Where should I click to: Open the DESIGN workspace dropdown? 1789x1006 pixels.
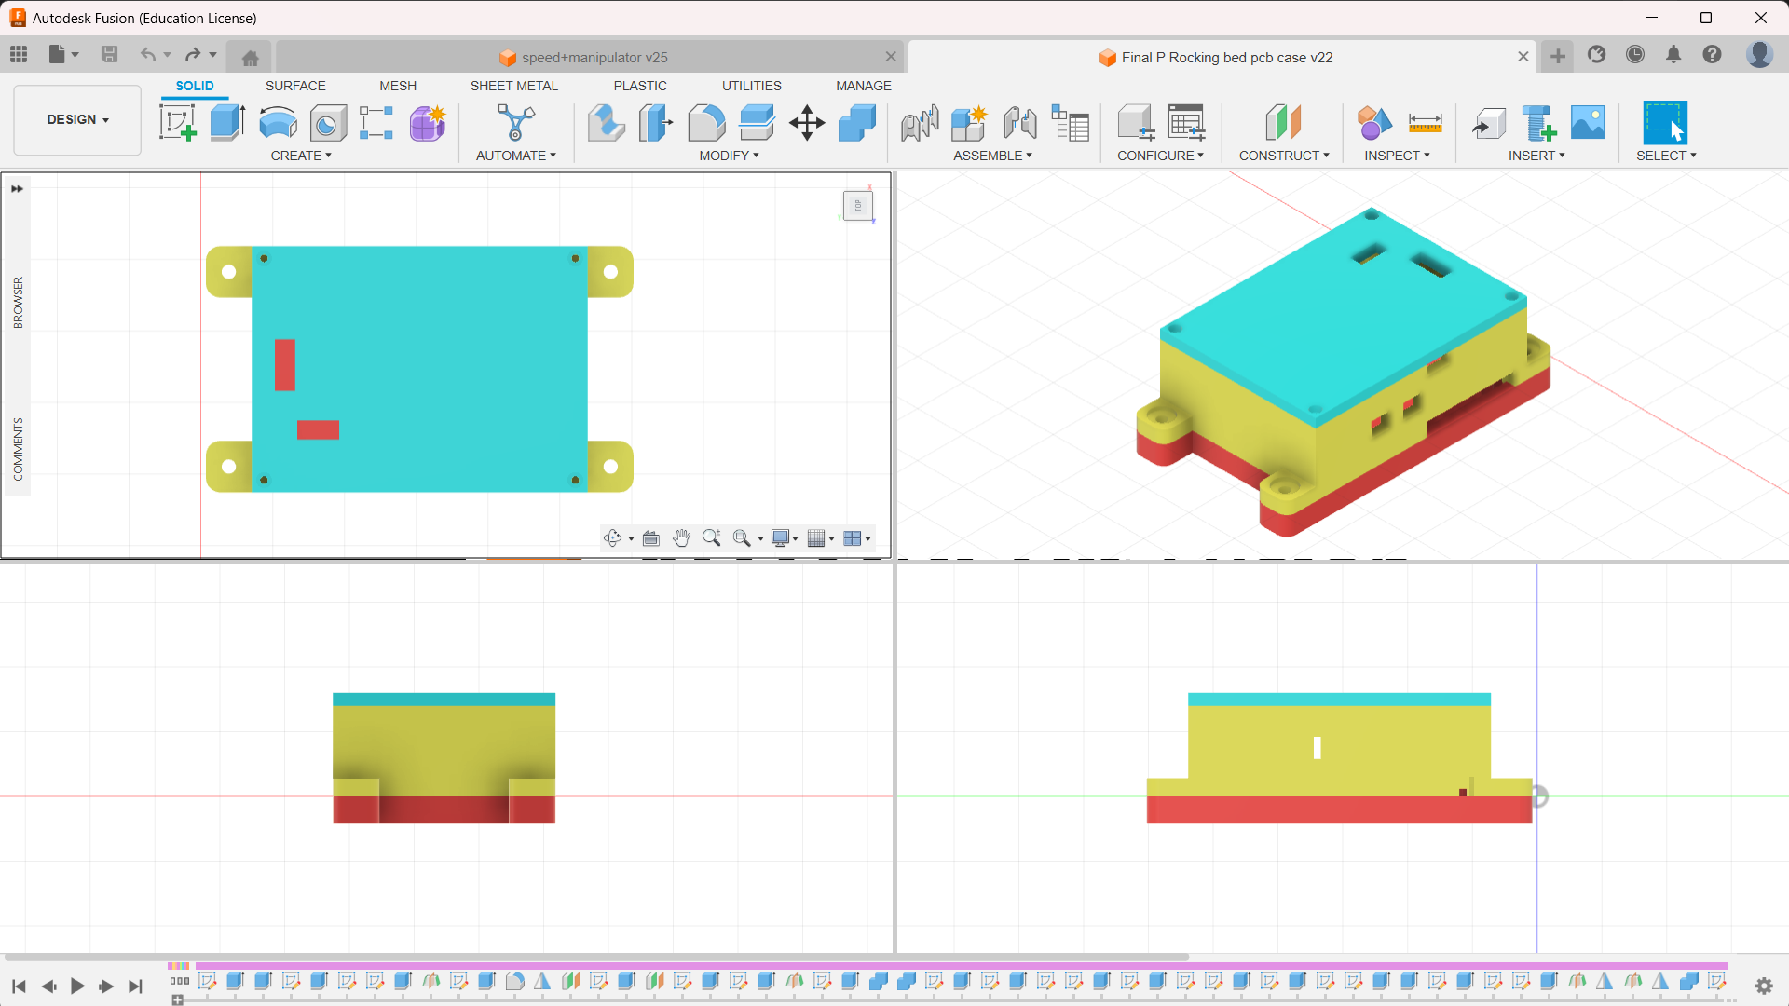tap(77, 119)
